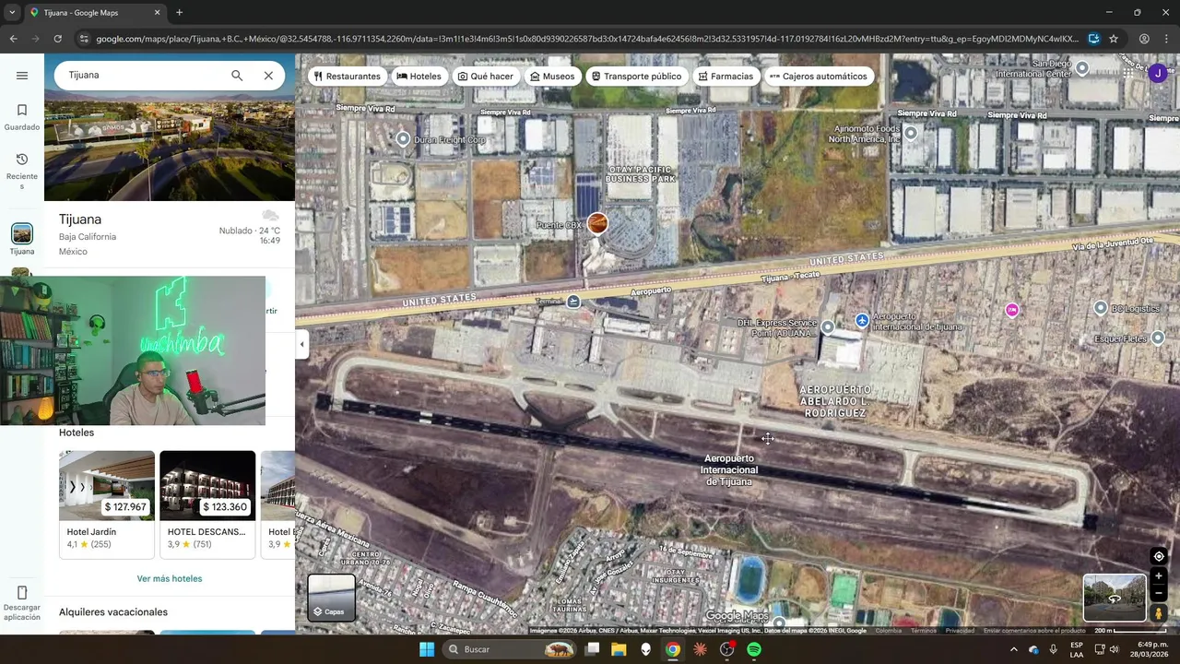Screen dimensions: 1180x664
Task: Click the Ajinomoto Foods North America pin
Action: [911, 133]
